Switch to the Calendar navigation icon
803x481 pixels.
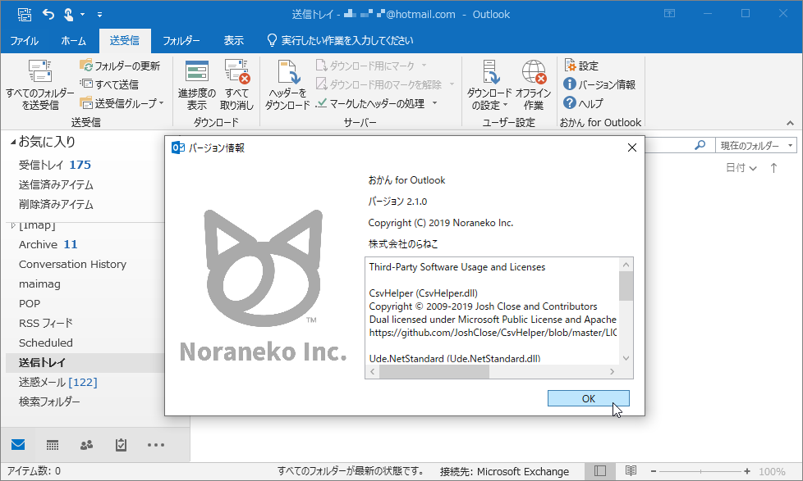coord(52,443)
